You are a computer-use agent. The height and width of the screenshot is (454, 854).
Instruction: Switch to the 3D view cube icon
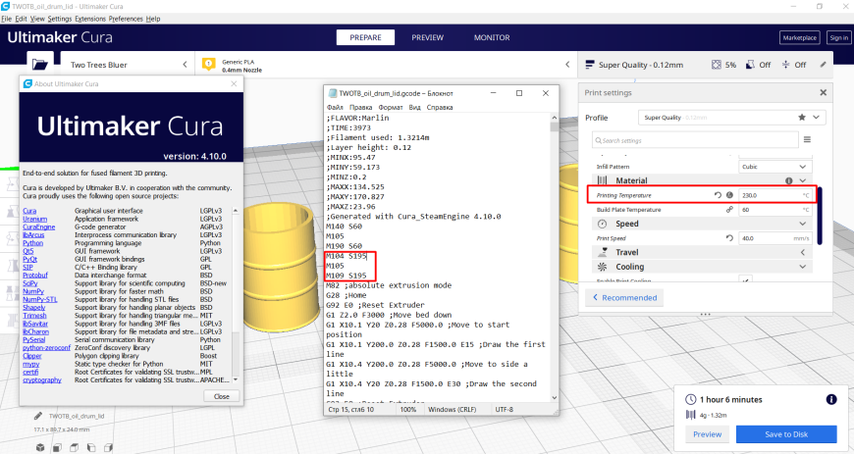pyautogui.click(x=40, y=447)
